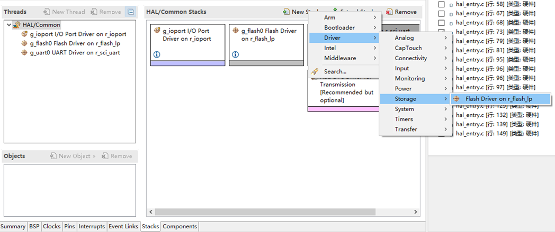Screen dimensions: 555x232
Task: Open the Input driver category
Action: (416, 69)
